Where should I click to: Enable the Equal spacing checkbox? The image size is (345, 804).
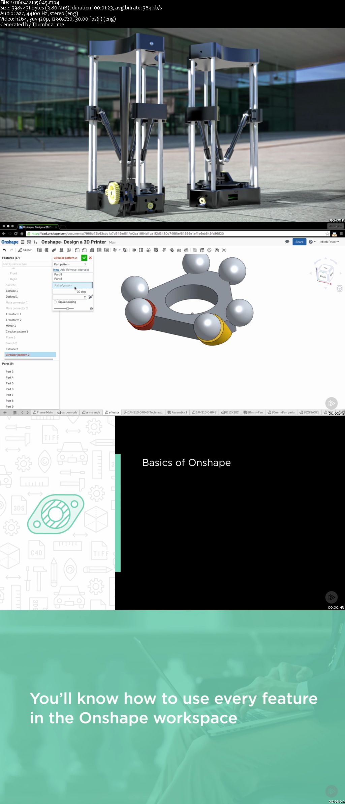point(55,302)
